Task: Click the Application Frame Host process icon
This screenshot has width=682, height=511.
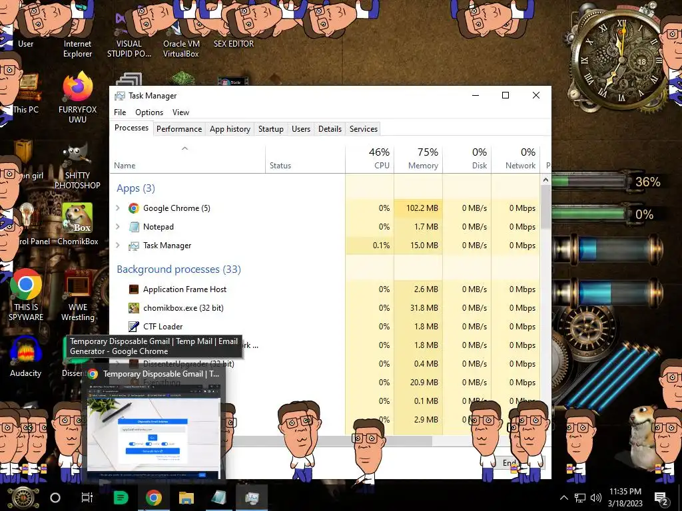Action: pyautogui.click(x=133, y=289)
